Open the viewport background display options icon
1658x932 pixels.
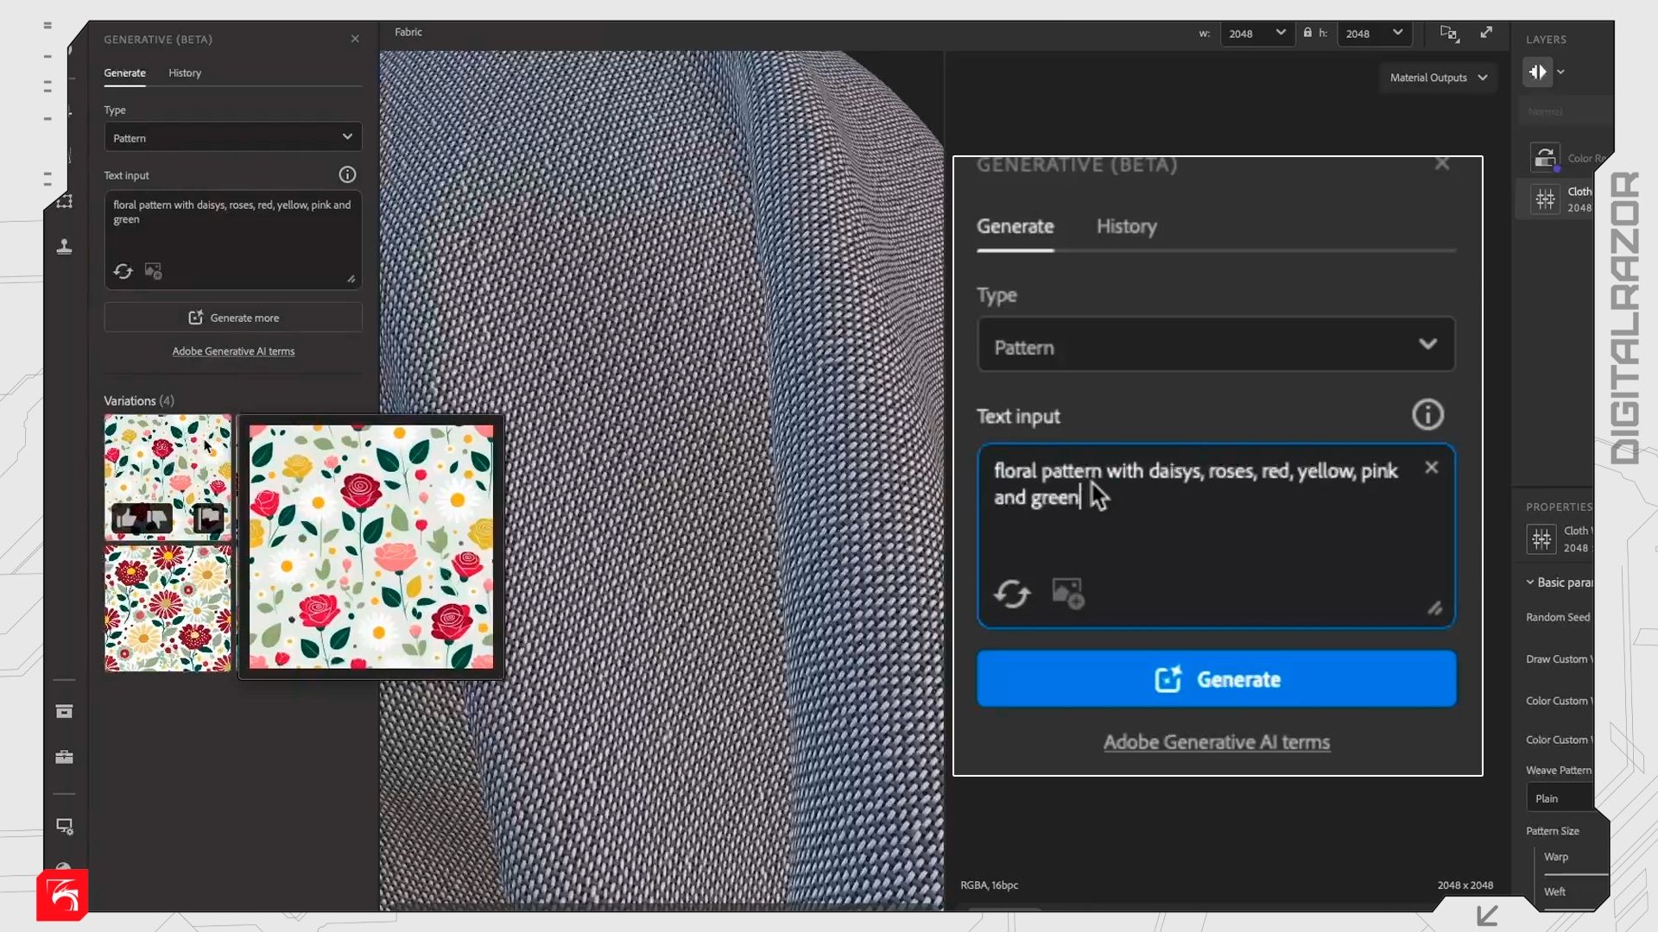1449,34
